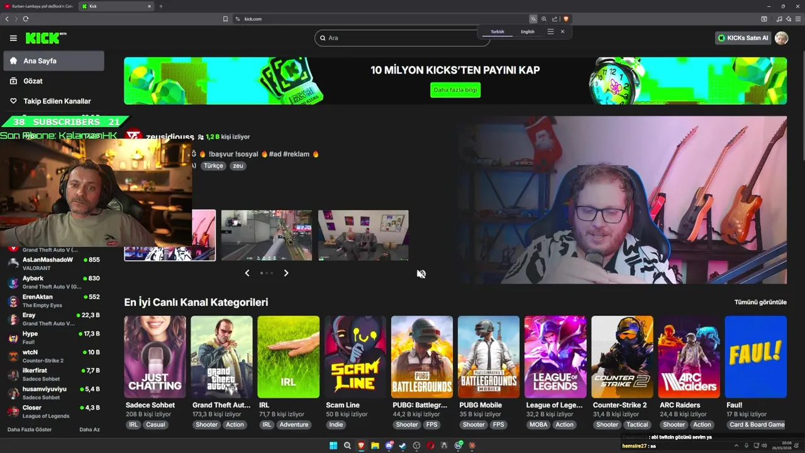Open the Tümünü görüntüle link
Image resolution: width=805 pixels, height=453 pixels.
click(x=760, y=302)
